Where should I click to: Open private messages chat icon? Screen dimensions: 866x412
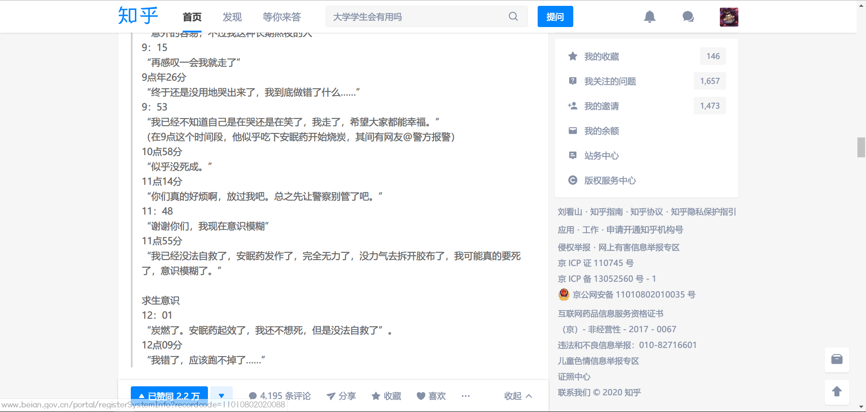[688, 17]
